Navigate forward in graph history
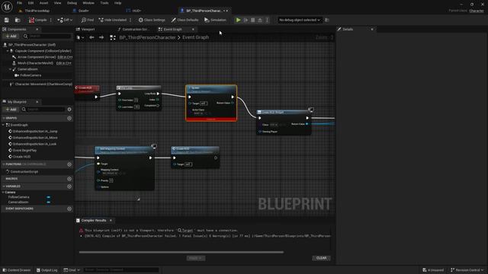 [x=101, y=37]
